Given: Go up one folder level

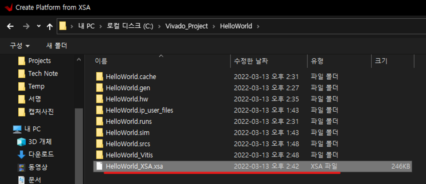Looking at the screenshot, I should [x=50, y=26].
